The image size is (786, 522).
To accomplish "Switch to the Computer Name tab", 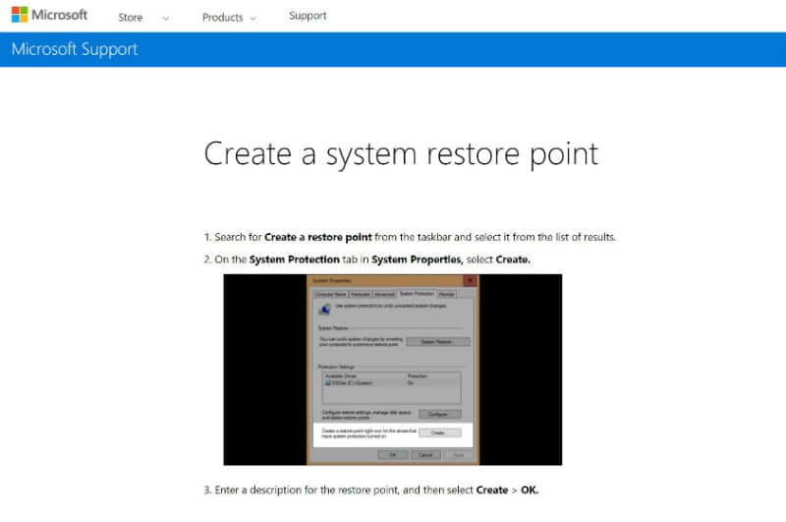I will (330, 294).
